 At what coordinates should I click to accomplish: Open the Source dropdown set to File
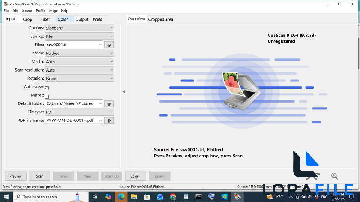point(80,36)
